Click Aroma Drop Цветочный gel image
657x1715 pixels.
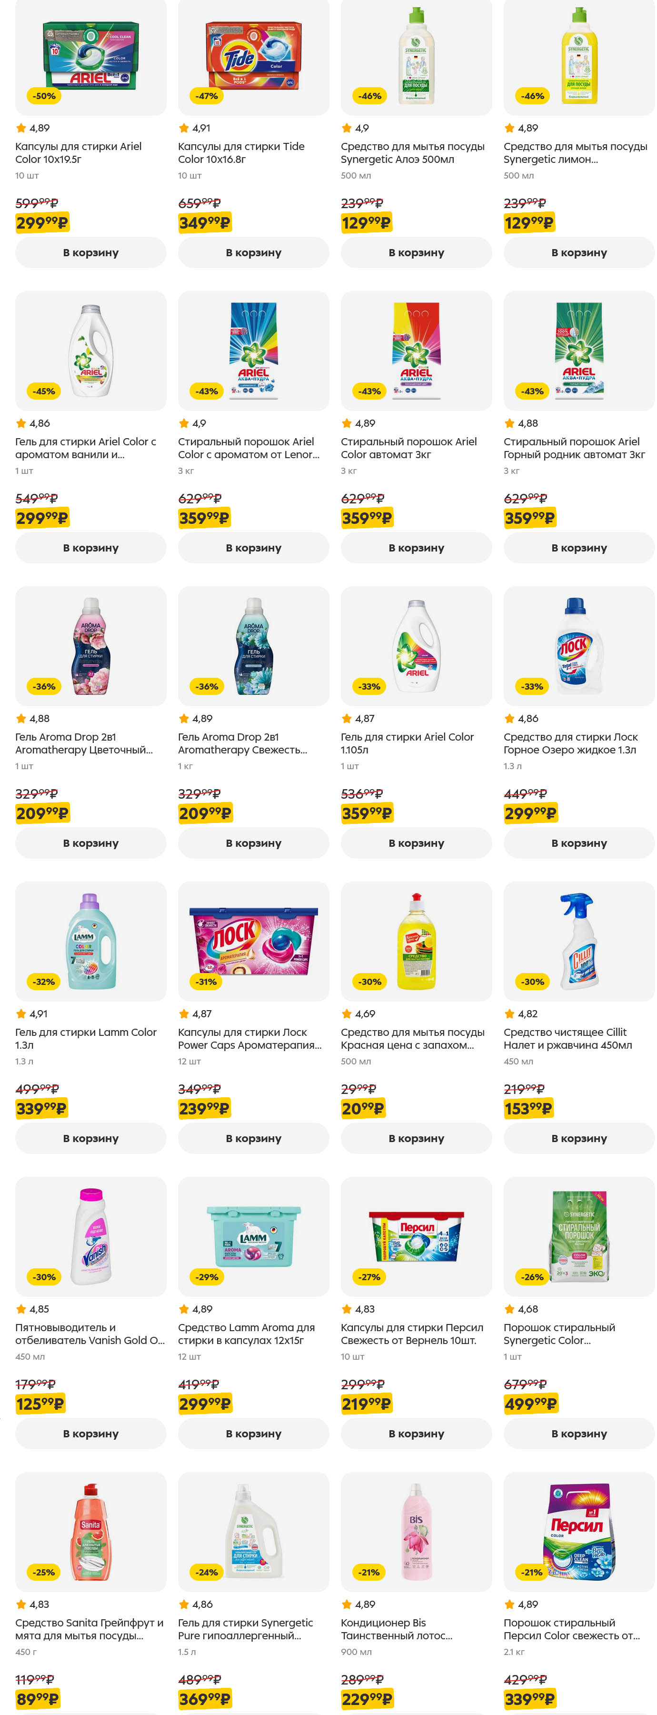point(90,645)
